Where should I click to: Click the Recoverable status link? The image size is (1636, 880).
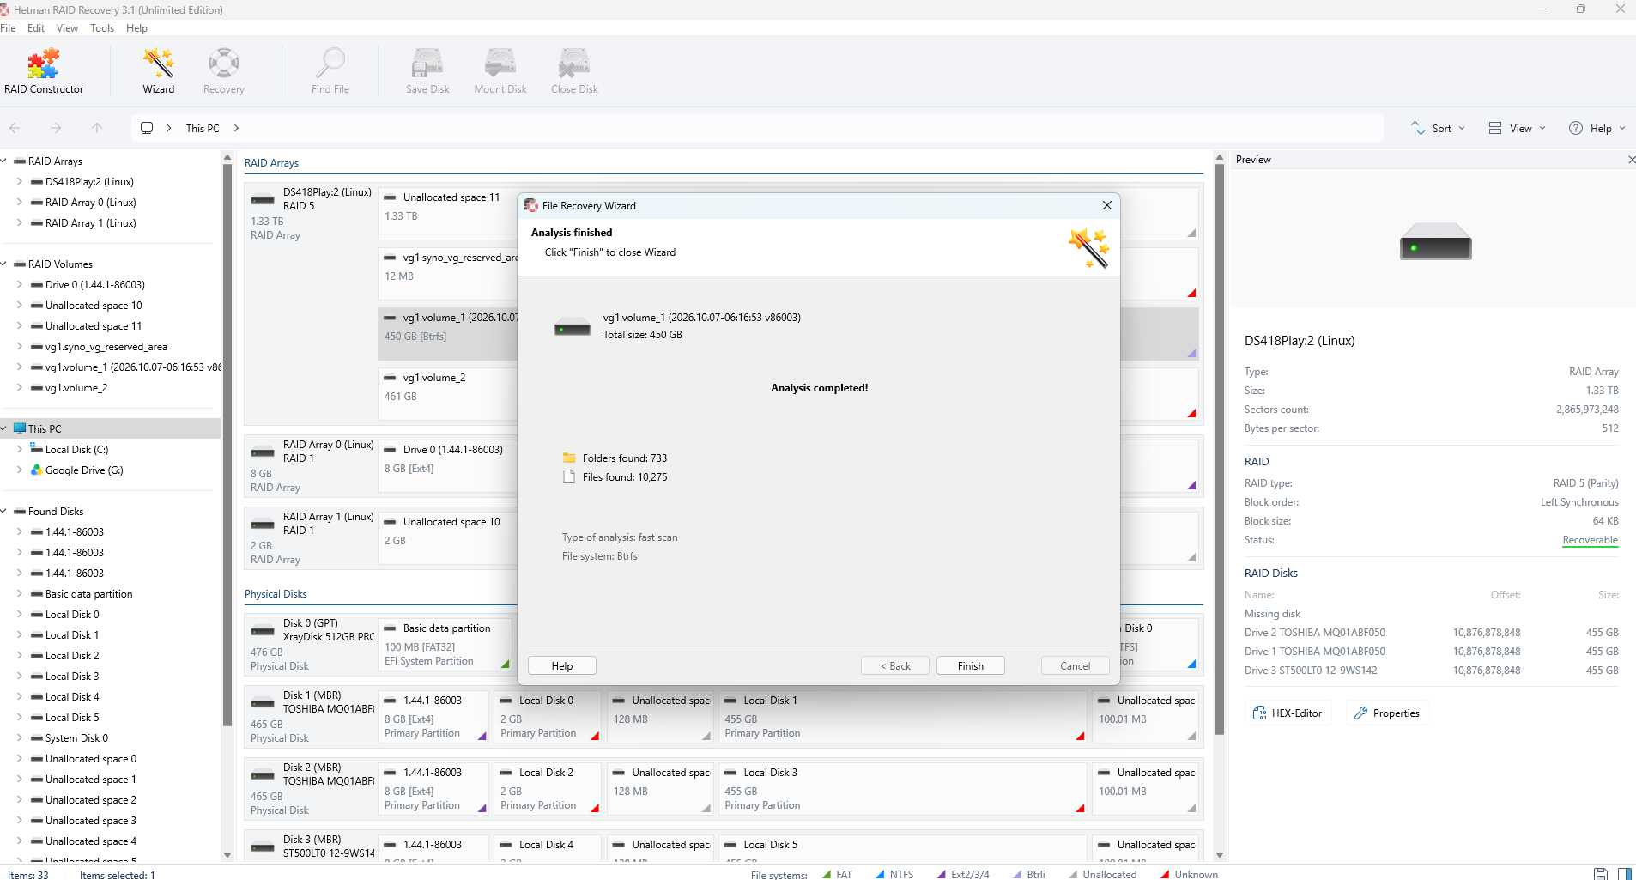pyautogui.click(x=1590, y=540)
